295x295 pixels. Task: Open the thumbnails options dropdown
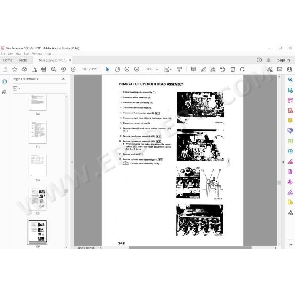point(16,88)
